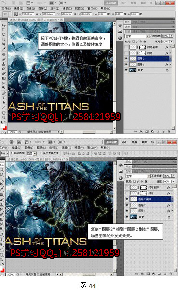Click the 绘画 workspace button in lower window
This screenshot has height=290, width=178.
point(134,142)
